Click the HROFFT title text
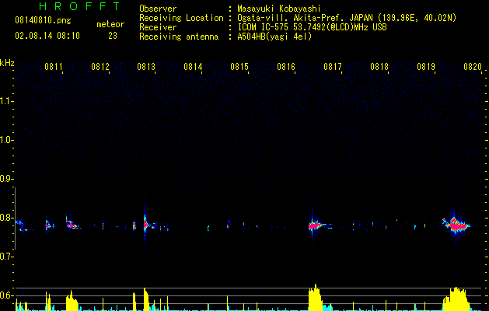This screenshot has width=489, height=311. point(80,6)
